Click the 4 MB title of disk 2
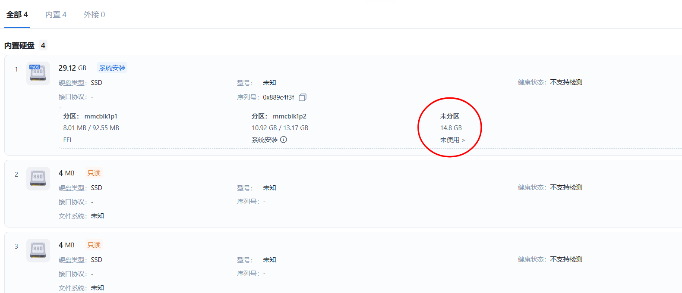This screenshot has width=682, height=293. pos(66,173)
